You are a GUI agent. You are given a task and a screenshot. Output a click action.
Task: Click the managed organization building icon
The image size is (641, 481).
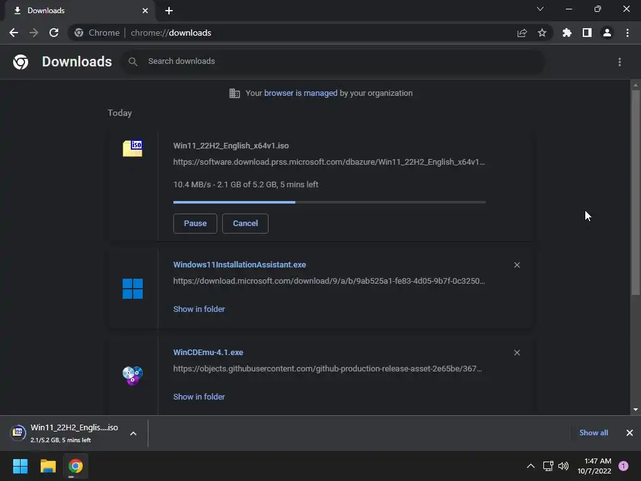point(235,93)
